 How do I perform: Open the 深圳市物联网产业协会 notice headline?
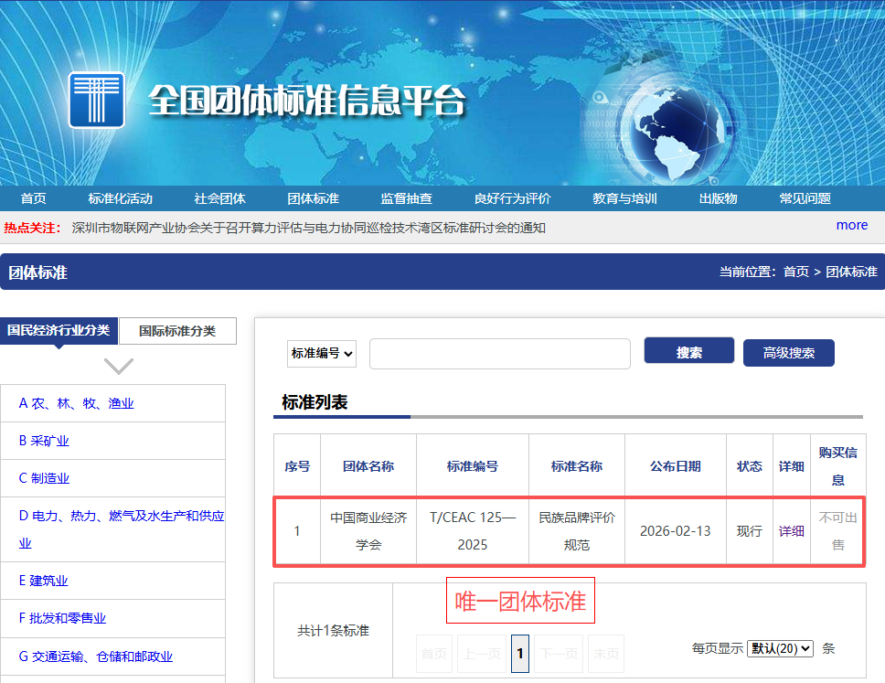point(308,228)
